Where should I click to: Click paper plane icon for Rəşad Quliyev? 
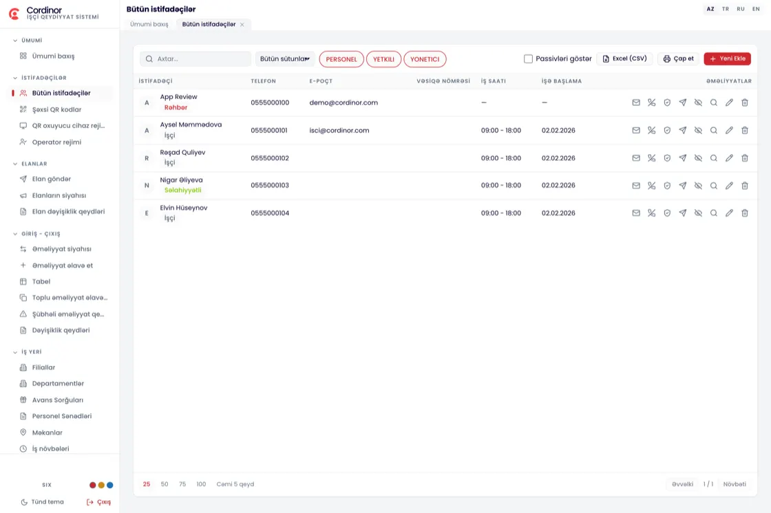pyautogui.click(x=682, y=157)
